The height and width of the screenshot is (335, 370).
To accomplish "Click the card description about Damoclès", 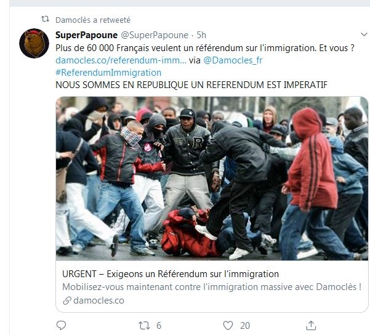I will click(212, 287).
